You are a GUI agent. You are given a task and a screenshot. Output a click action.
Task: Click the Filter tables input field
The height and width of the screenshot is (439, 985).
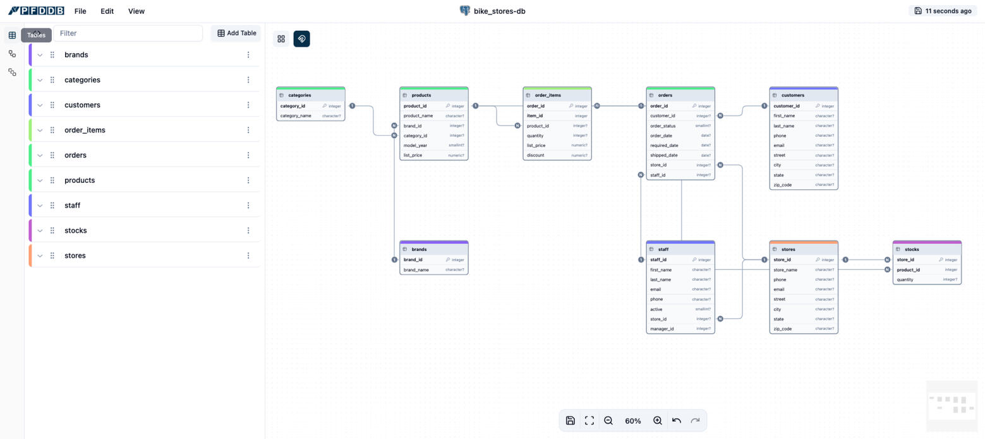click(128, 33)
